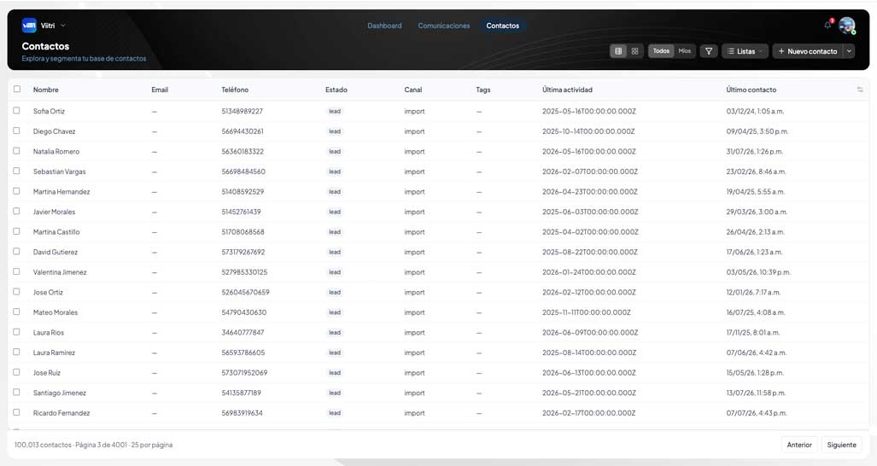This screenshot has height=466, width=877.
Task: Check the Laura Ramirez row checkbox
Action: 17,352
